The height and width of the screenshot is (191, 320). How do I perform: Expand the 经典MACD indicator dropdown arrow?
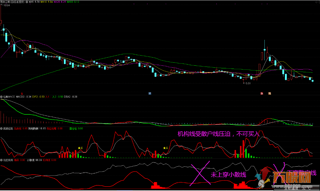pyautogui.click(x=1, y=97)
